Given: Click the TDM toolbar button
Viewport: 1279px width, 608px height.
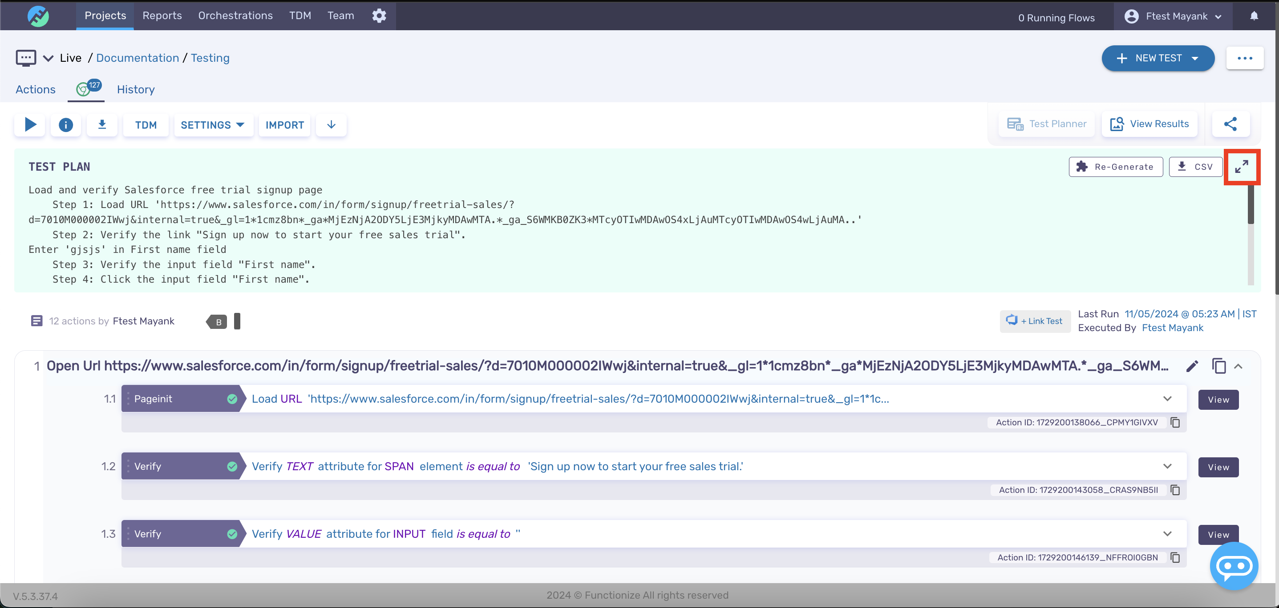Looking at the screenshot, I should click(x=146, y=125).
